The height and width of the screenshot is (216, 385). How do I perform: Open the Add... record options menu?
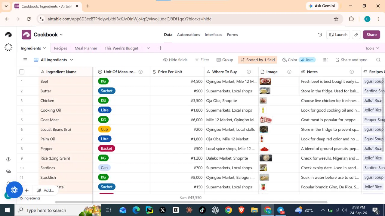[x=45, y=190]
